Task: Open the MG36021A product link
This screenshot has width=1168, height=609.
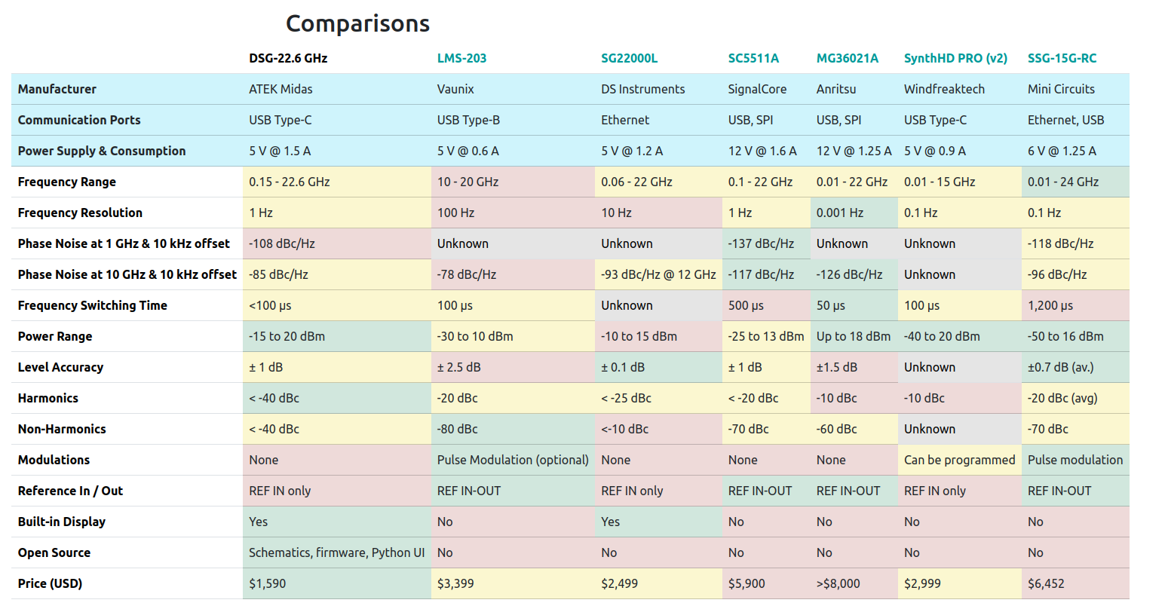Action: click(x=847, y=58)
